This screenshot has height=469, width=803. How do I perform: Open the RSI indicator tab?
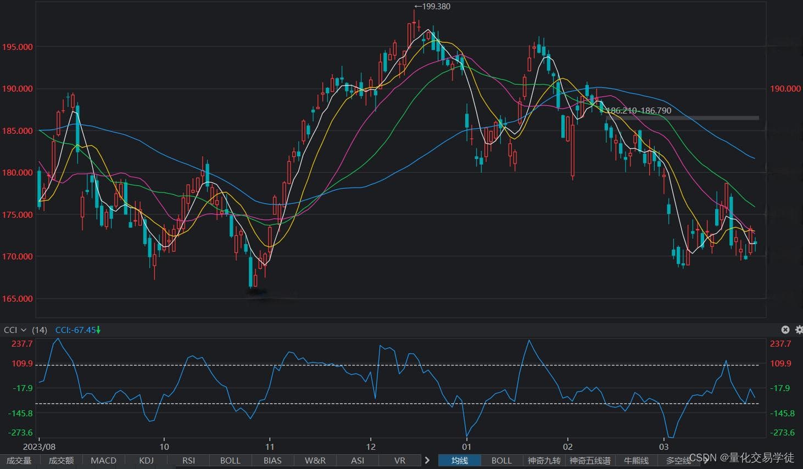(x=188, y=460)
